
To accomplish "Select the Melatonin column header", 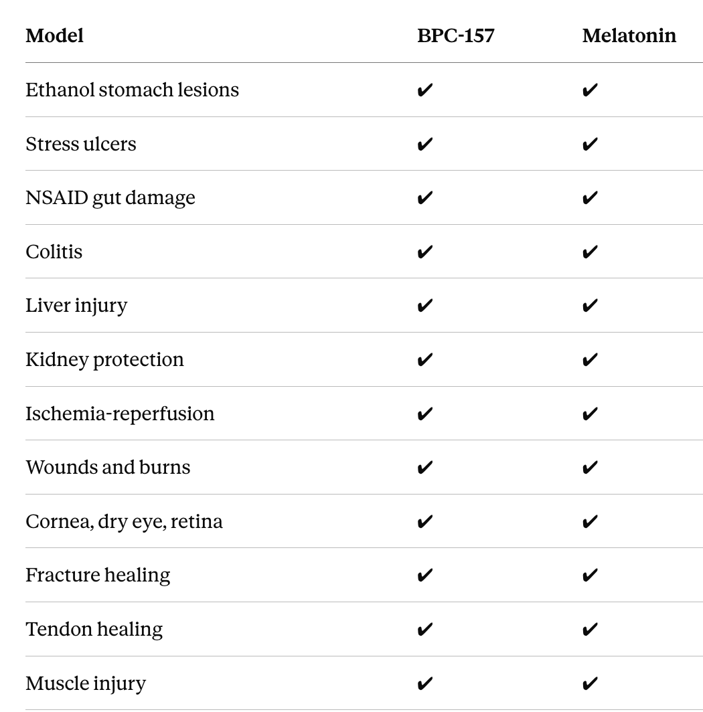I will [629, 36].
